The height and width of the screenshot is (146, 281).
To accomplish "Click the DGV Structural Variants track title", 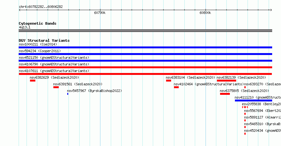I will (x=44, y=40).
